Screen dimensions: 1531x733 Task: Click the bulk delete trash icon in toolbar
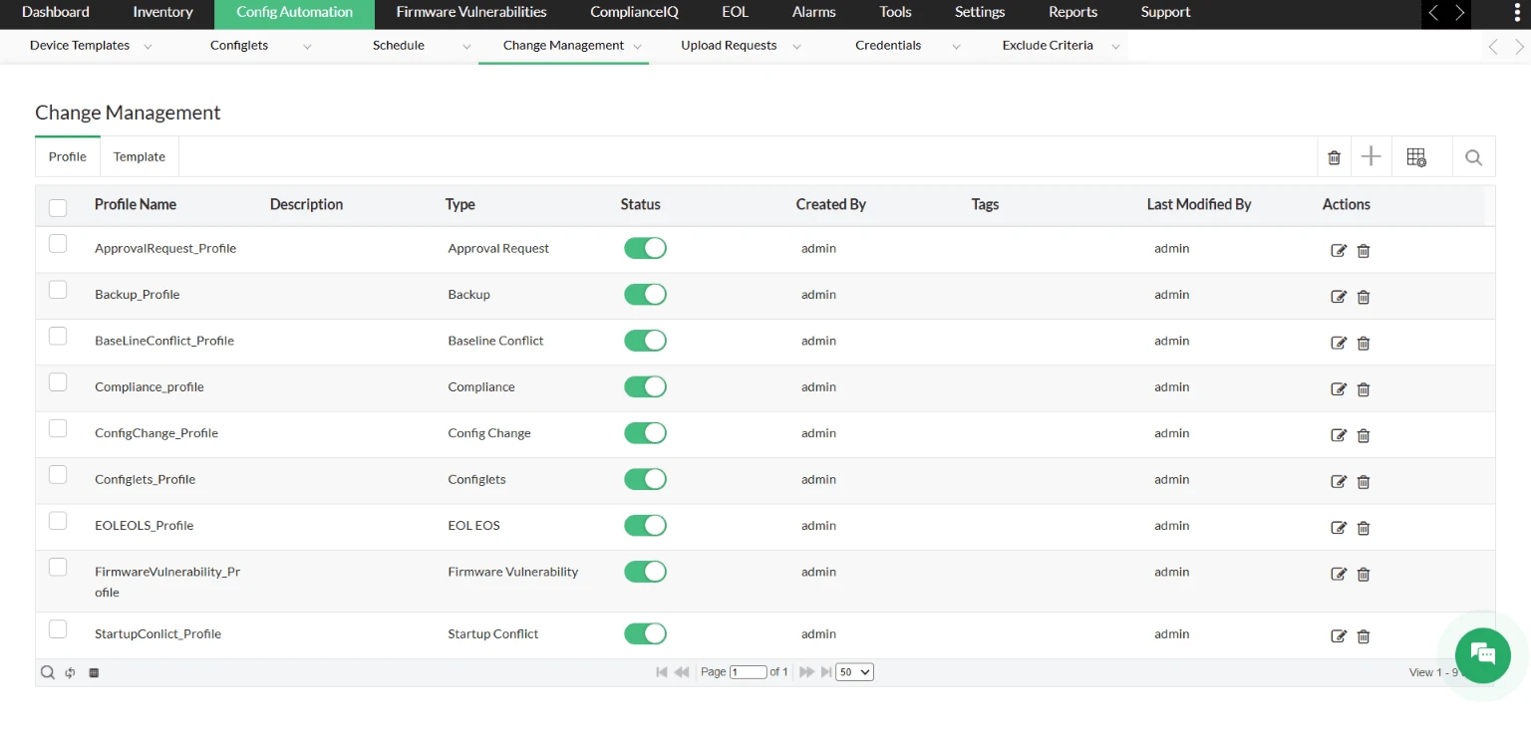pos(1335,157)
